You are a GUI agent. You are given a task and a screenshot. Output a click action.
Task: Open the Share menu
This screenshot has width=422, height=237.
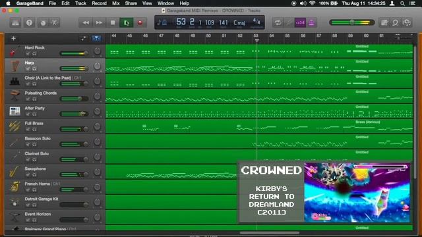(131, 3)
